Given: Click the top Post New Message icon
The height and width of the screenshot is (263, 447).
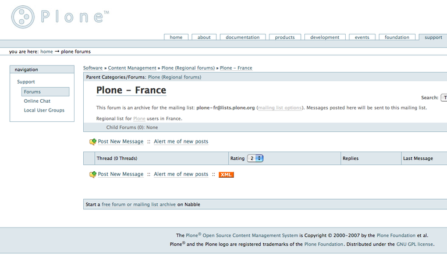Looking at the screenshot, I should coord(93,142).
